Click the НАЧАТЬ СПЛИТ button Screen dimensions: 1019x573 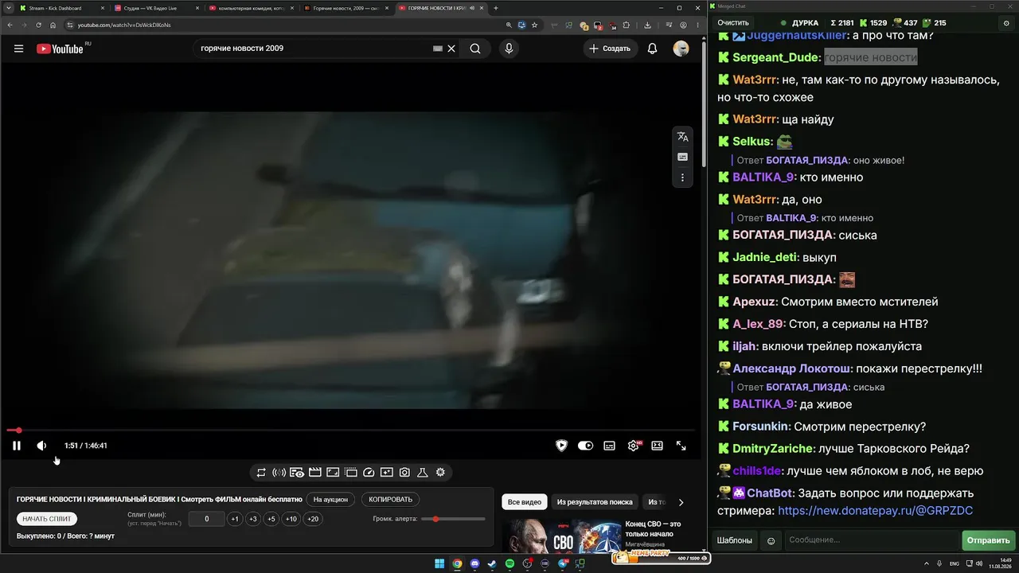point(47,519)
